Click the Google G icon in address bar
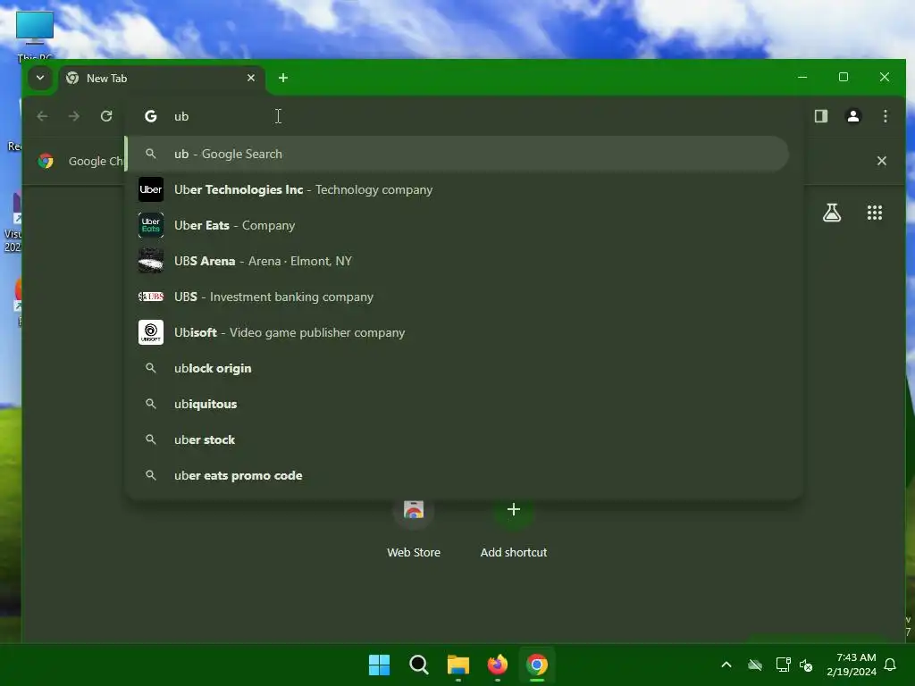 [x=150, y=116]
